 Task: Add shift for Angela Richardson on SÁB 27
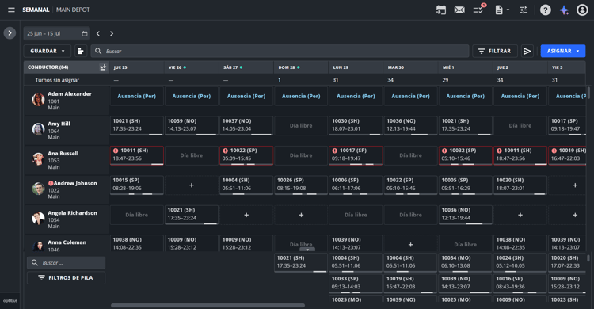point(246,215)
